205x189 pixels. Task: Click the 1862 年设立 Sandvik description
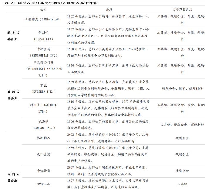click(x=108, y=19)
